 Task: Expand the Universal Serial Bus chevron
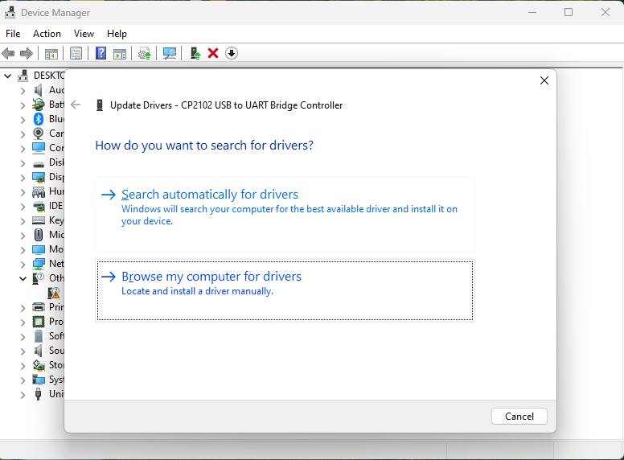click(23, 395)
